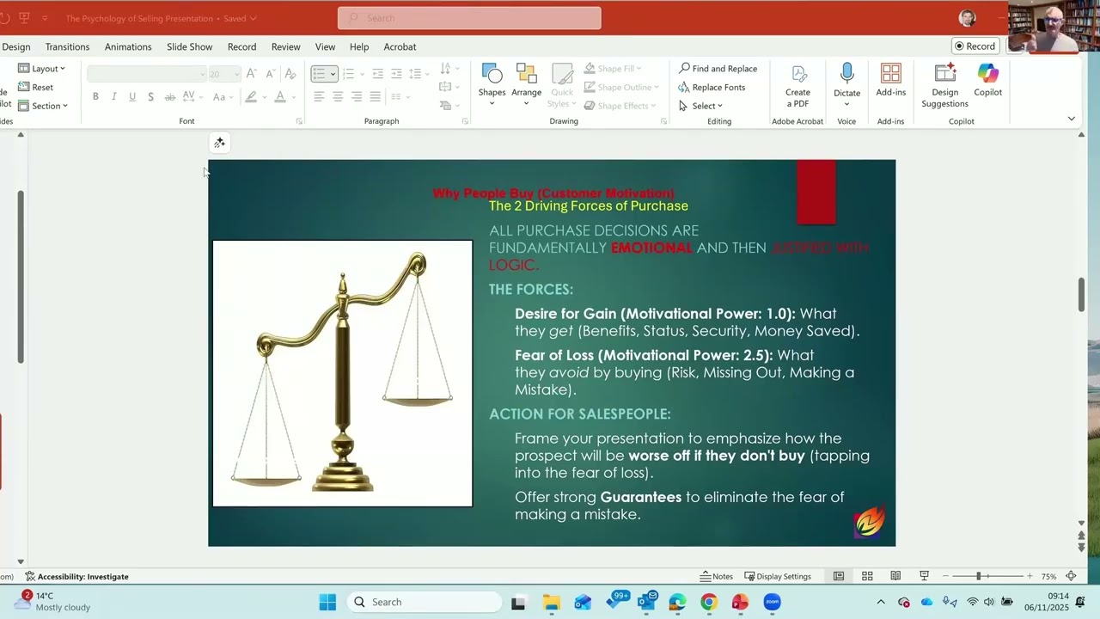Start Slide Show from status bar
Viewport: 1100px width, 619px height.
coord(924,576)
